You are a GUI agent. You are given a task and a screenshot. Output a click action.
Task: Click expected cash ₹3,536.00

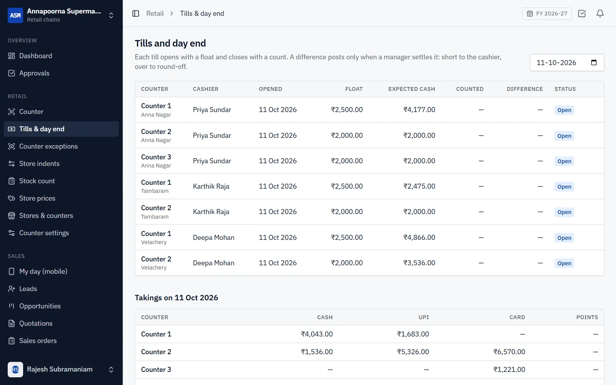(419, 263)
